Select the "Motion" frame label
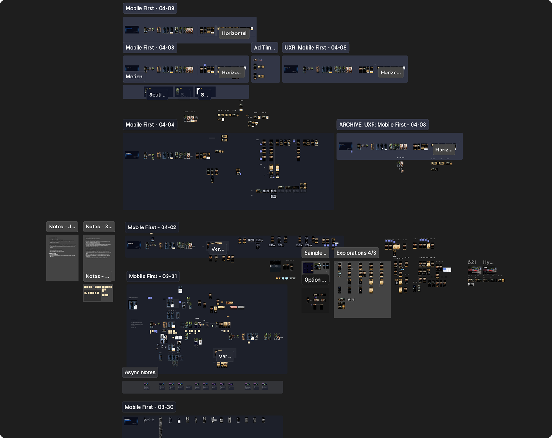This screenshot has height=438, width=552. click(x=134, y=77)
